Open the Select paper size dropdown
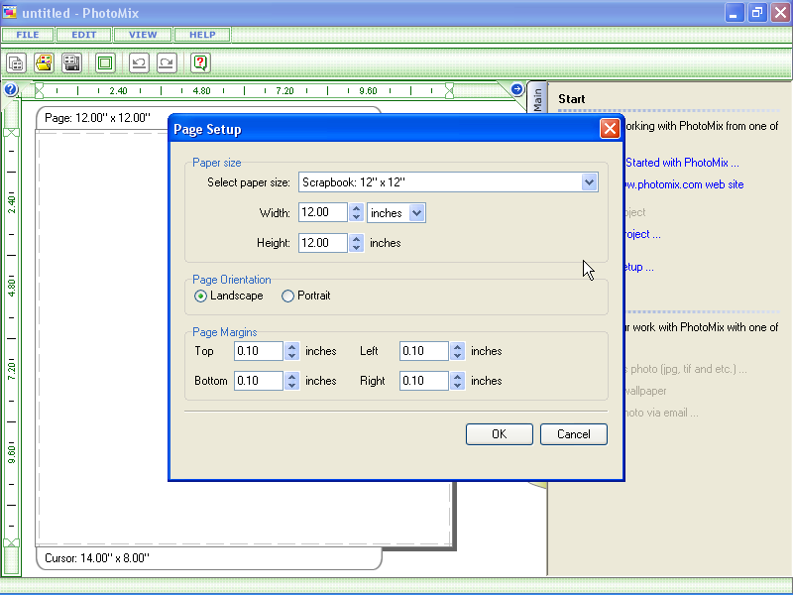The width and height of the screenshot is (793, 595). [x=589, y=182]
